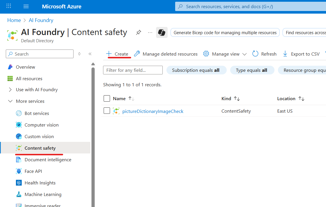
Task: Click the Face API icon
Action: (19, 171)
